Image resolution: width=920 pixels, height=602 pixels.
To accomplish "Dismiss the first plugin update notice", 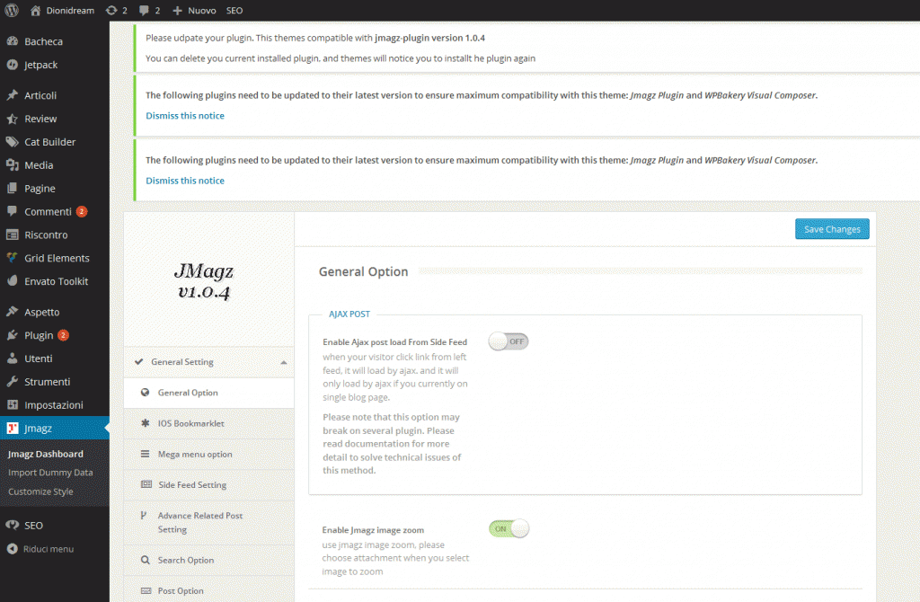I will [185, 116].
